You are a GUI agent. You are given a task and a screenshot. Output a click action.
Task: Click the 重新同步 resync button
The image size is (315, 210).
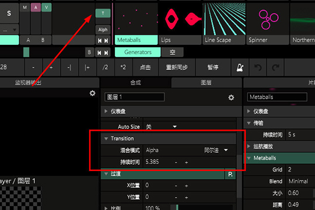pos(177,68)
